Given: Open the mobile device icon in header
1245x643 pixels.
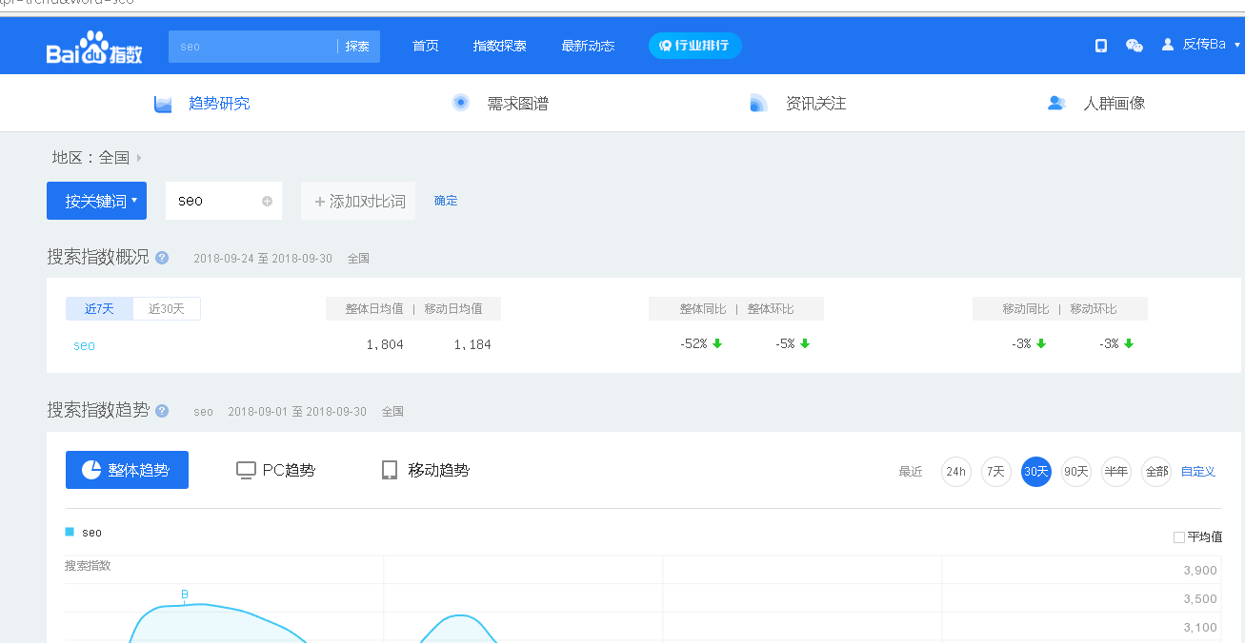Looking at the screenshot, I should click(x=1101, y=46).
